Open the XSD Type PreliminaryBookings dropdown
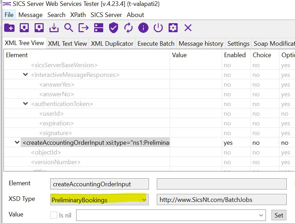This screenshot has height=223, width=295. click(144, 200)
